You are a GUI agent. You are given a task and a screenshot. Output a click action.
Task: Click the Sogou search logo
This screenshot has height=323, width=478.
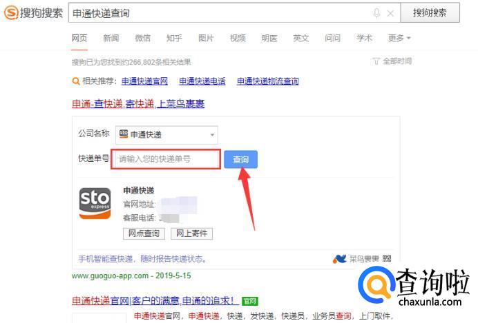(33, 13)
